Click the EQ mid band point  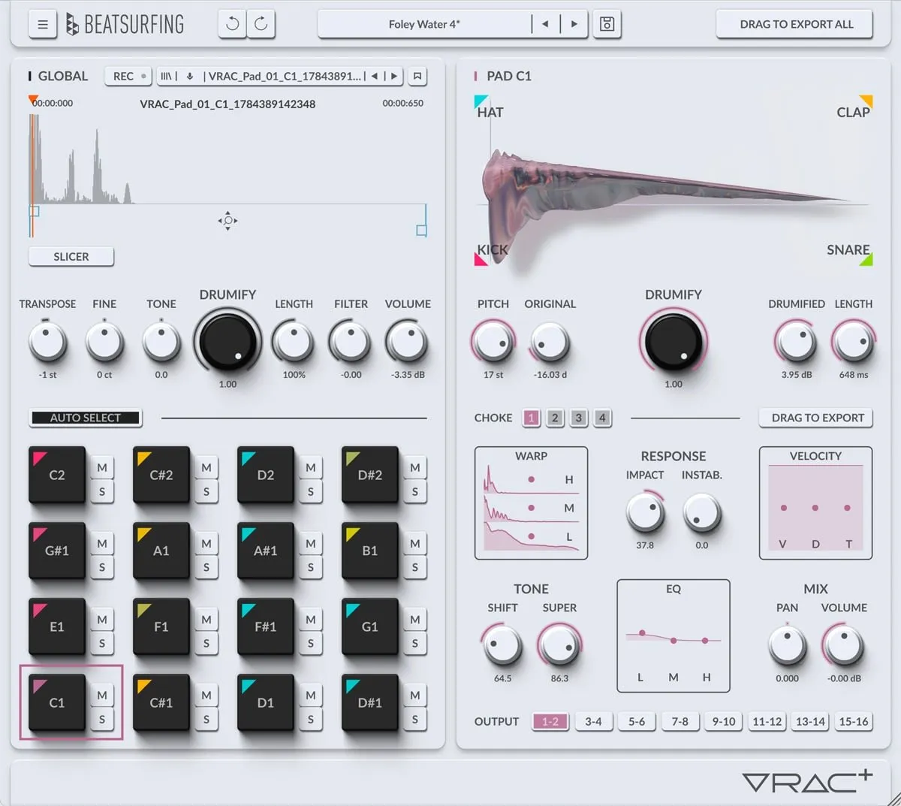pyautogui.click(x=673, y=640)
